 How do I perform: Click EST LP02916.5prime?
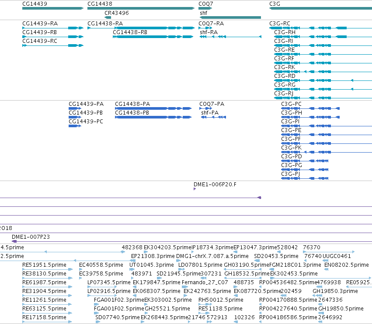109,291
